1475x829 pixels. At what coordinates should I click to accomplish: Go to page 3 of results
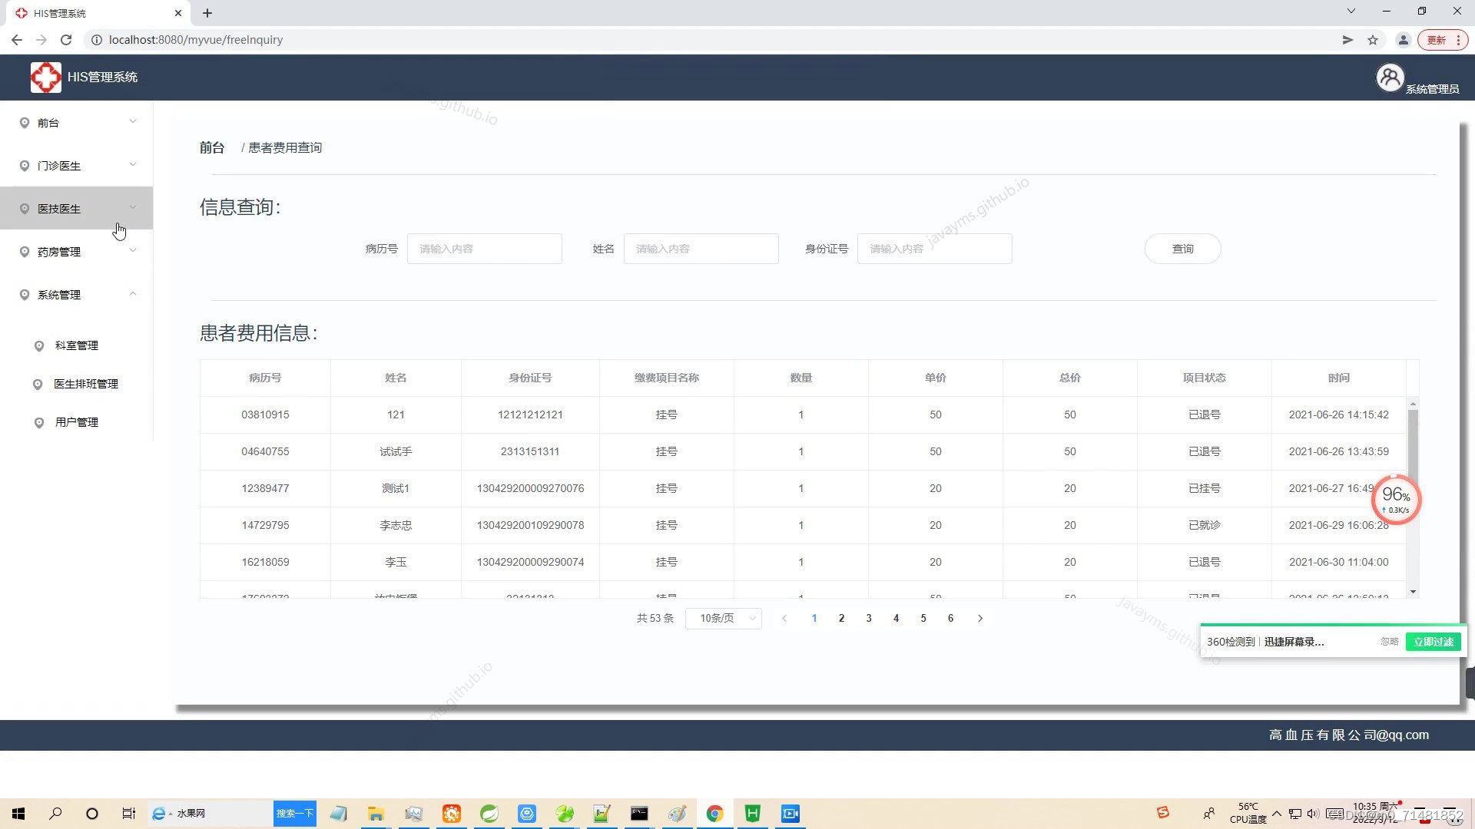[x=869, y=619]
